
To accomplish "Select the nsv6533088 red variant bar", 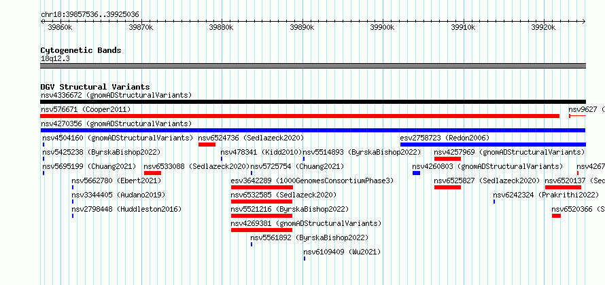I will point(152,173).
